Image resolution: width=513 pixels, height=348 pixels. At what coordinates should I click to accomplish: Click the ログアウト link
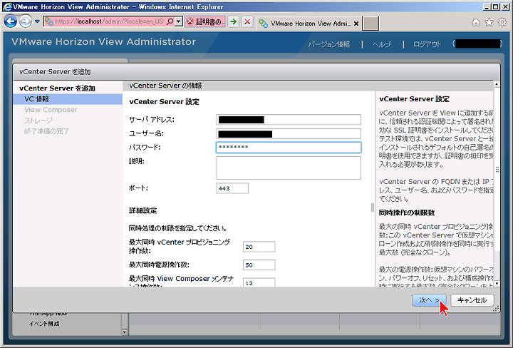click(427, 44)
